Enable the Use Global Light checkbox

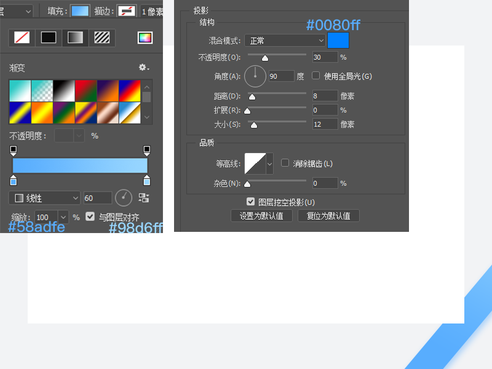point(316,76)
